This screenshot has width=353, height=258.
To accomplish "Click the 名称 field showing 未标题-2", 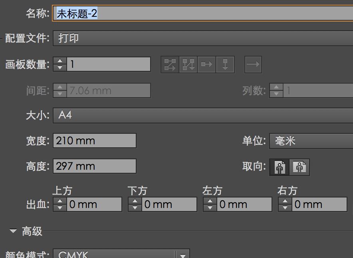I will [x=120, y=13].
